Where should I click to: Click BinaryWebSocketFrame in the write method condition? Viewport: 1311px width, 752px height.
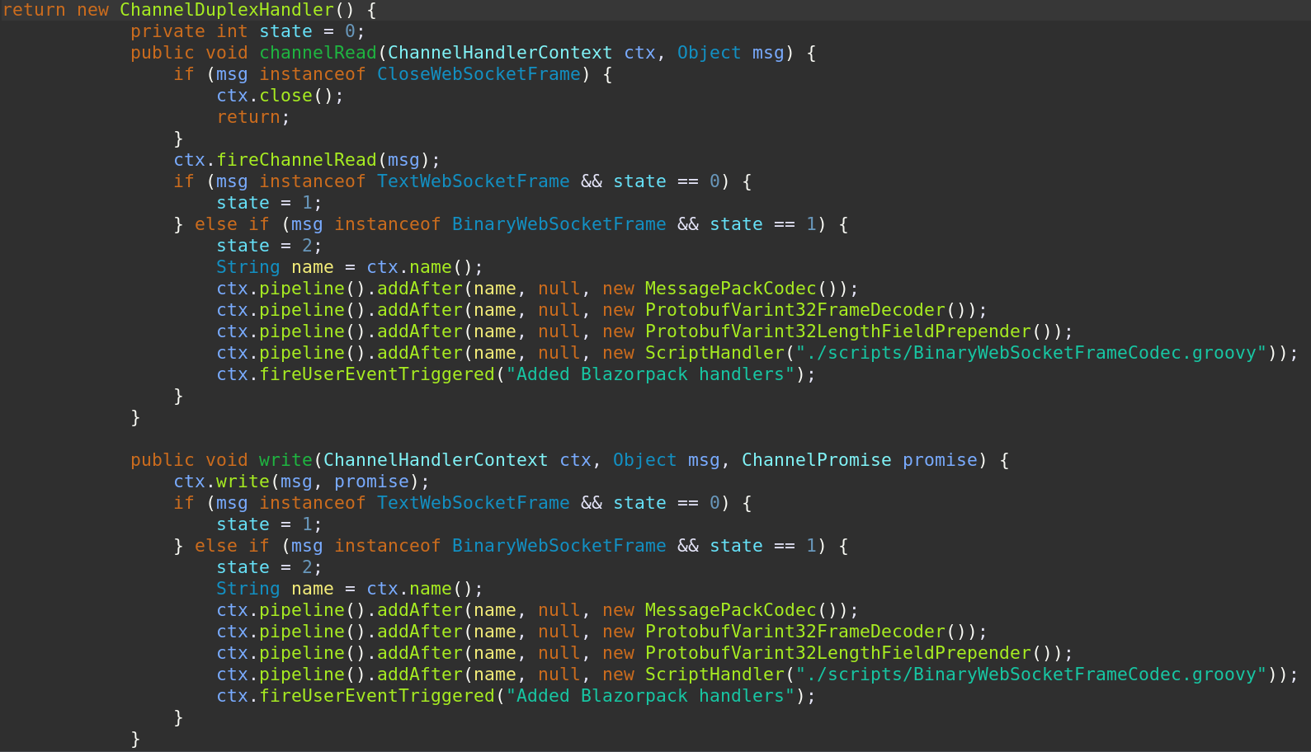coord(559,546)
